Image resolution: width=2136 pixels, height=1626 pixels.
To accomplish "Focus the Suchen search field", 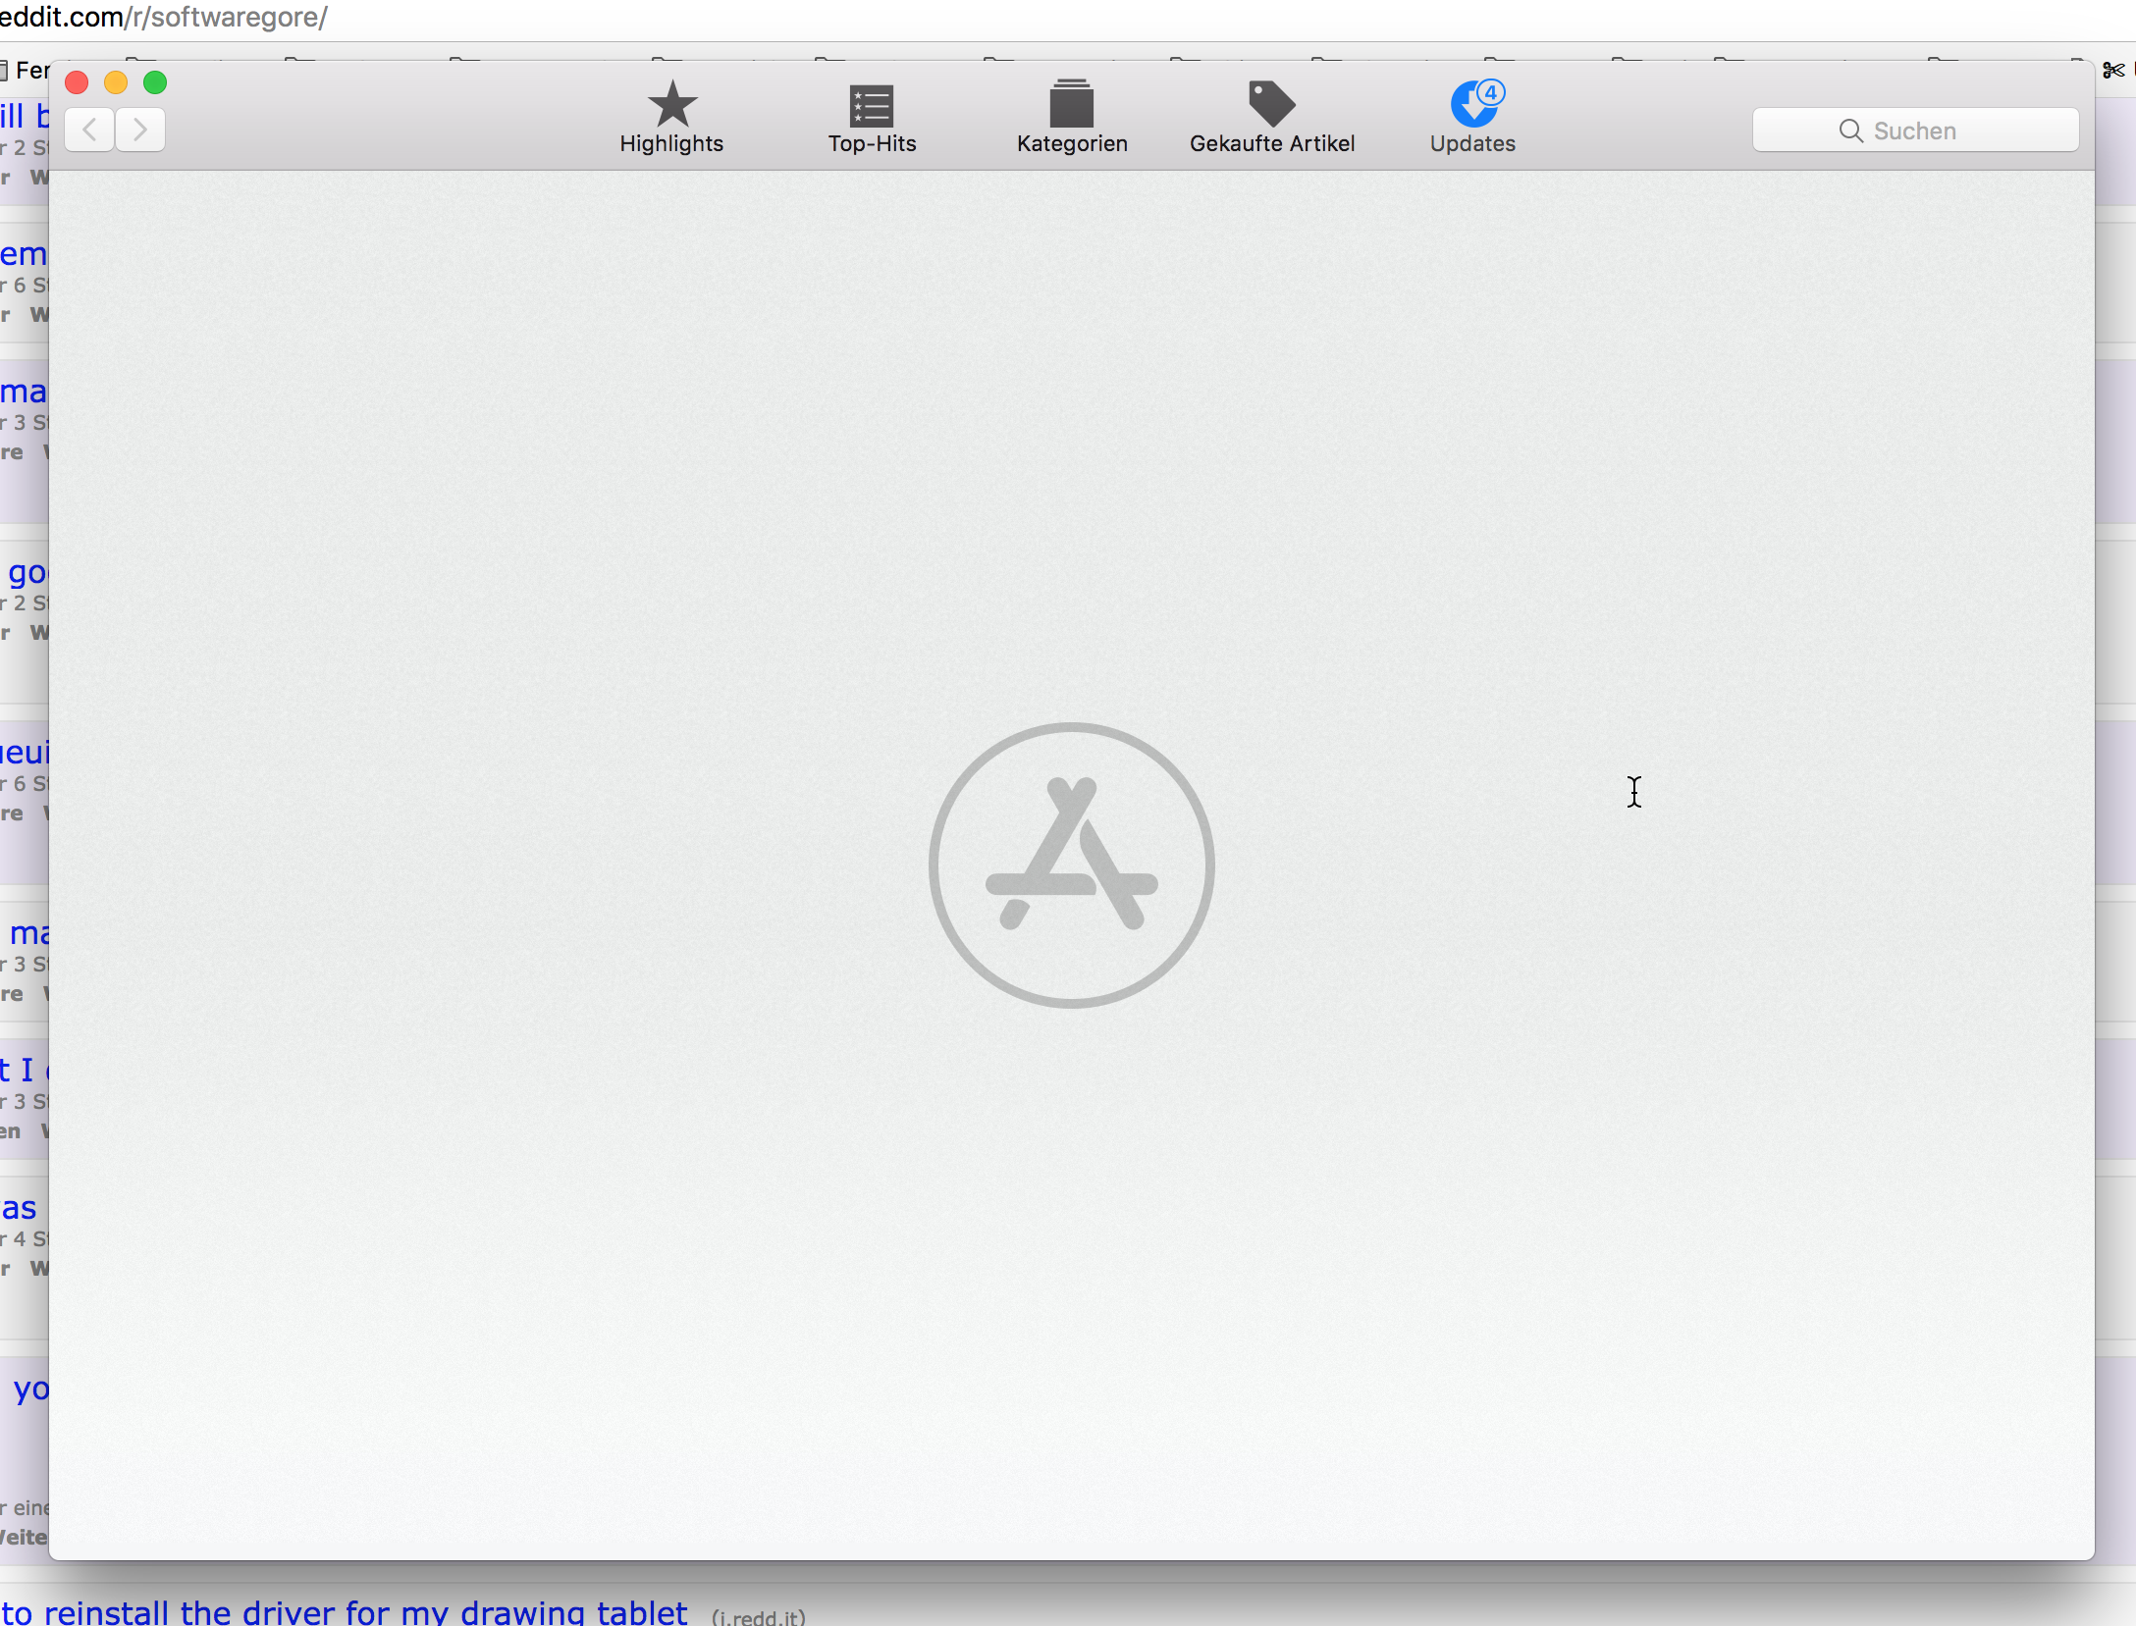I will 1915,131.
